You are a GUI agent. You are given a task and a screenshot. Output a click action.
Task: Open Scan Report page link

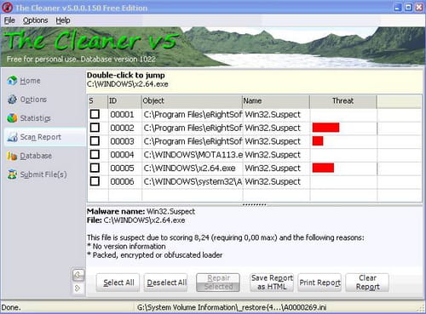tap(41, 137)
